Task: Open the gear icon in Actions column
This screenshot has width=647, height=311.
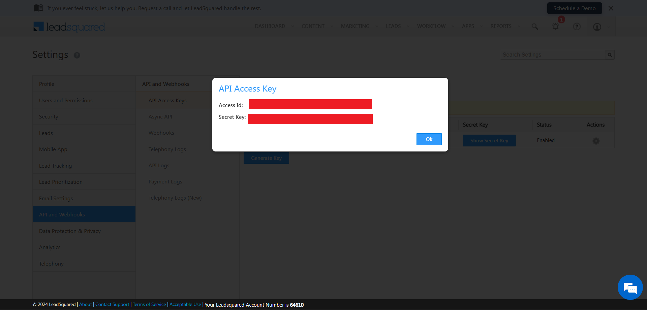Action: click(x=596, y=141)
